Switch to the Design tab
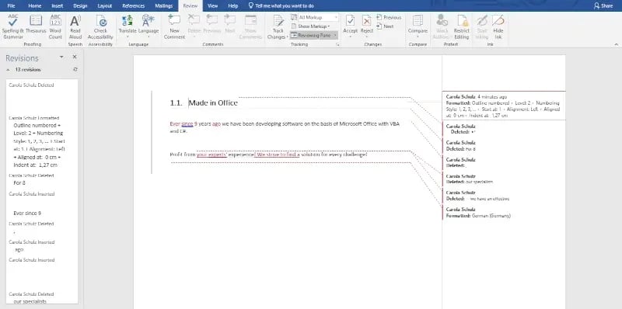The image size is (622, 309). [x=80, y=6]
